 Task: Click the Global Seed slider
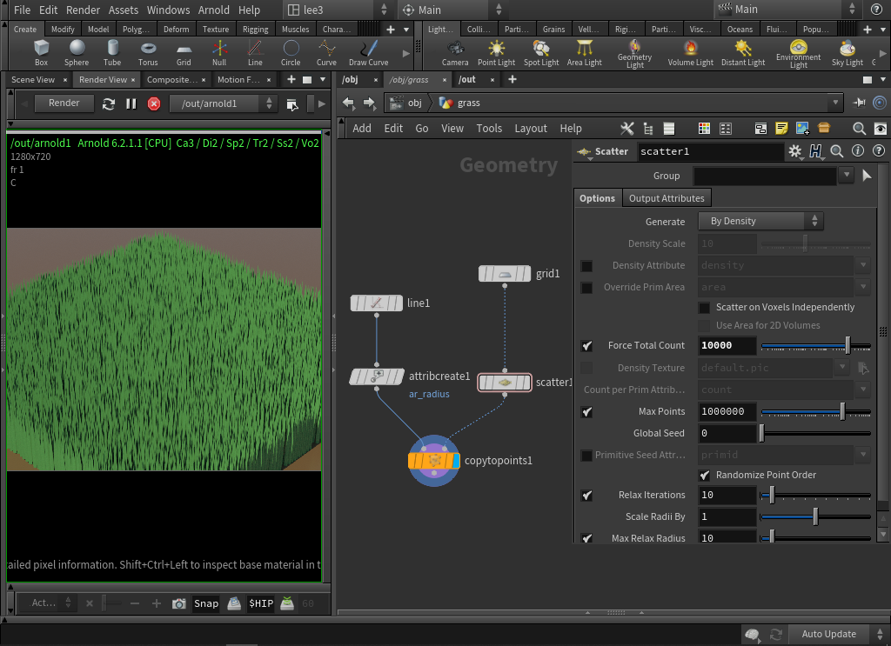click(815, 433)
